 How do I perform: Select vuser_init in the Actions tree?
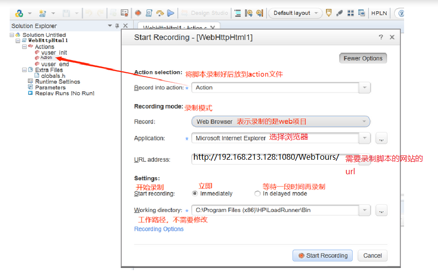coord(54,52)
